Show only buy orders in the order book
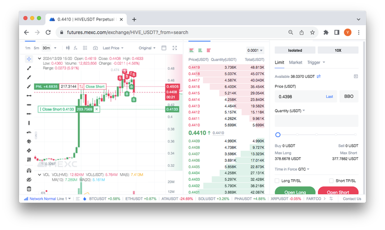 point(200,50)
